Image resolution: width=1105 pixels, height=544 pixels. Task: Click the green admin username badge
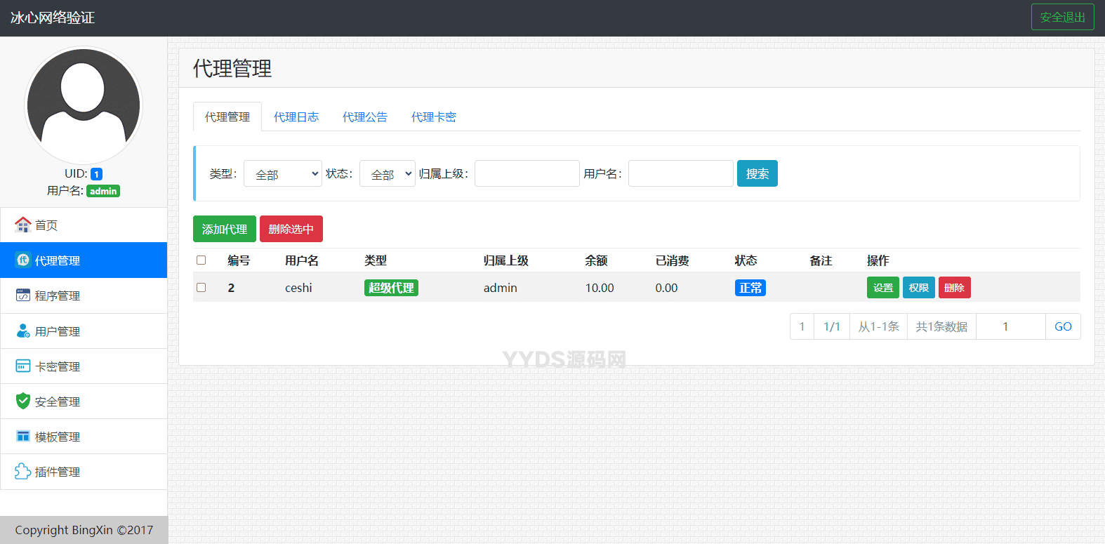[103, 191]
